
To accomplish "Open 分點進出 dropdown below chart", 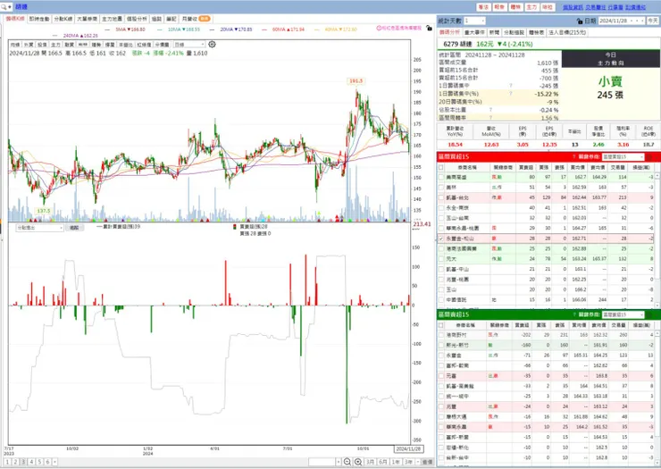I will [39, 228].
